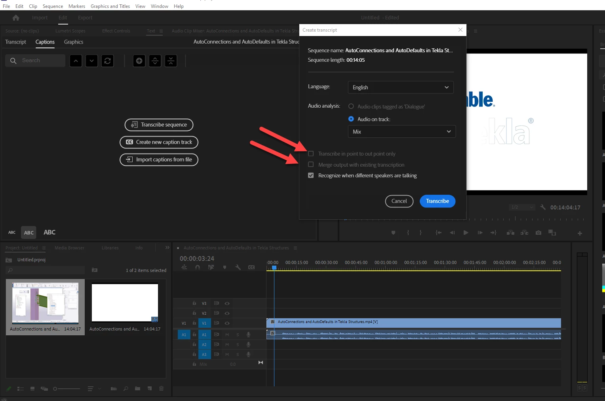Click Go to In point button

pos(439,233)
